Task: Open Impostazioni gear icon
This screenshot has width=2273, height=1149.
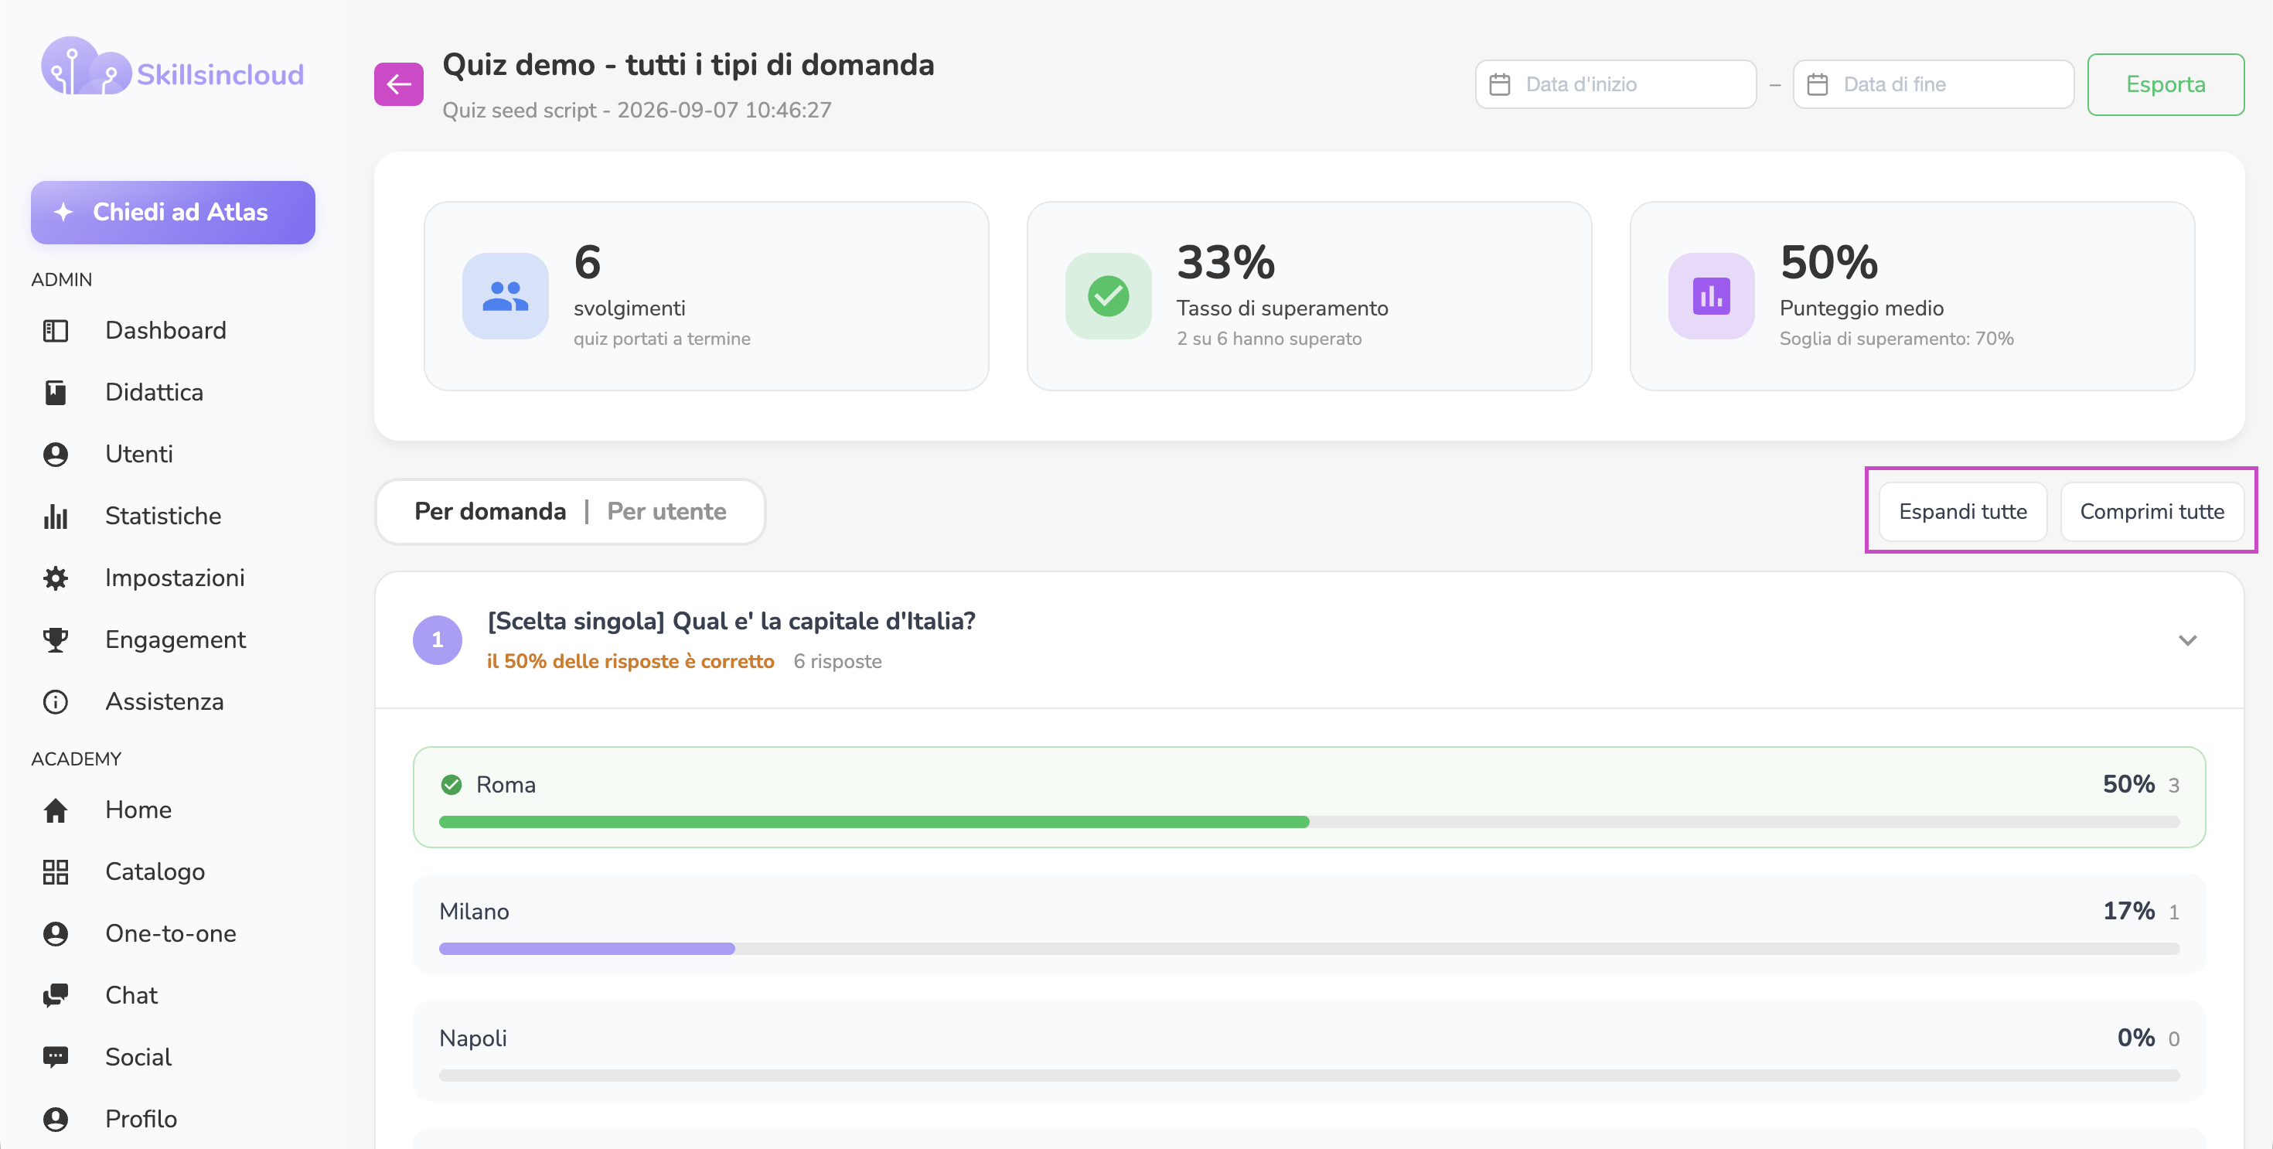Action: (x=56, y=578)
